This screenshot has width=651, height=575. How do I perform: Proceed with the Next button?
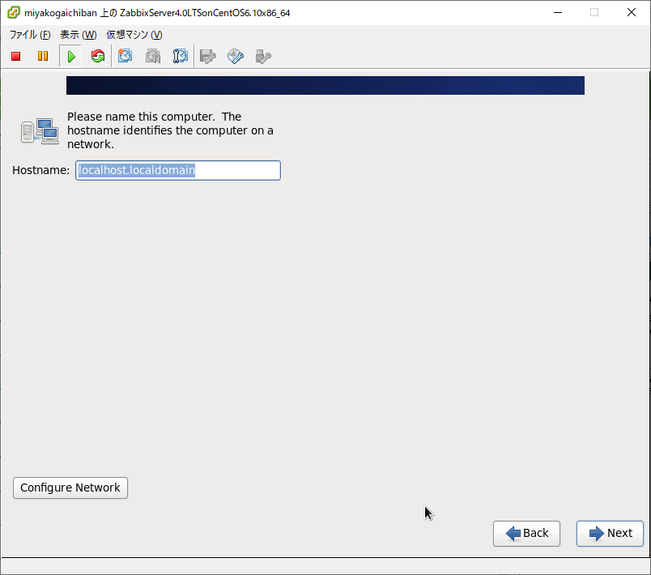pyautogui.click(x=610, y=534)
